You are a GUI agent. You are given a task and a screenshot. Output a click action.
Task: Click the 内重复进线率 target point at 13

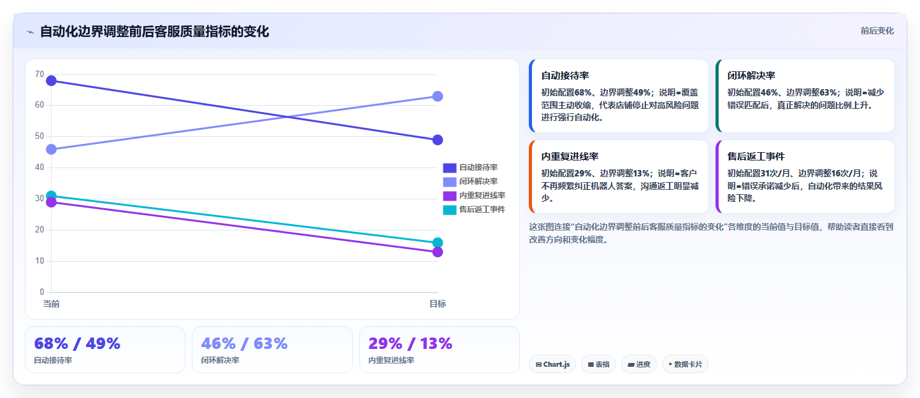click(438, 252)
